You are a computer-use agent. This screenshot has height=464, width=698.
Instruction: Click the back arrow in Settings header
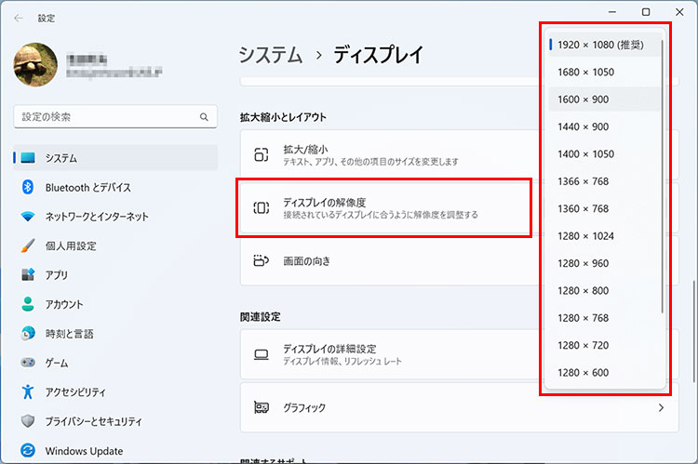coord(19,18)
